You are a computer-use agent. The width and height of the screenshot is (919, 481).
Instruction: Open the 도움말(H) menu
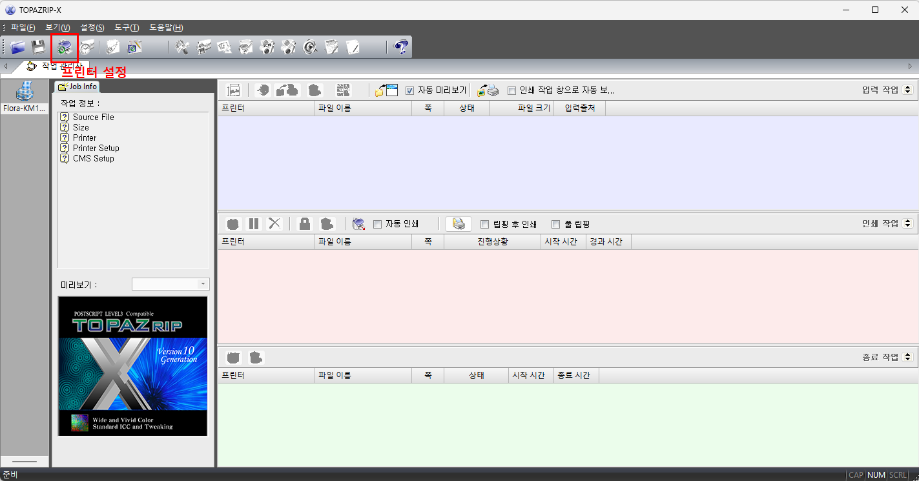166,28
